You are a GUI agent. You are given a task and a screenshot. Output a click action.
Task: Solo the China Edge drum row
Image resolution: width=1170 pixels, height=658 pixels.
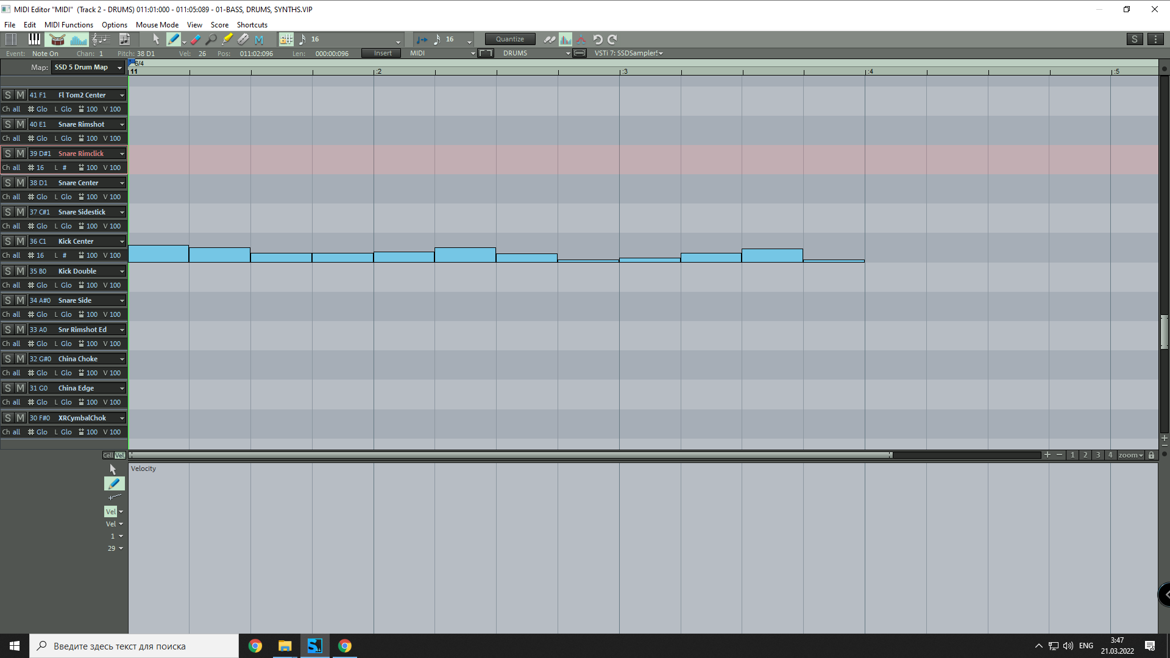click(8, 388)
